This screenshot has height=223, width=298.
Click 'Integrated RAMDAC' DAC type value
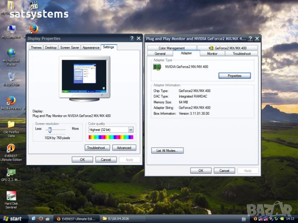pyautogui.click(x=193, y=96)
